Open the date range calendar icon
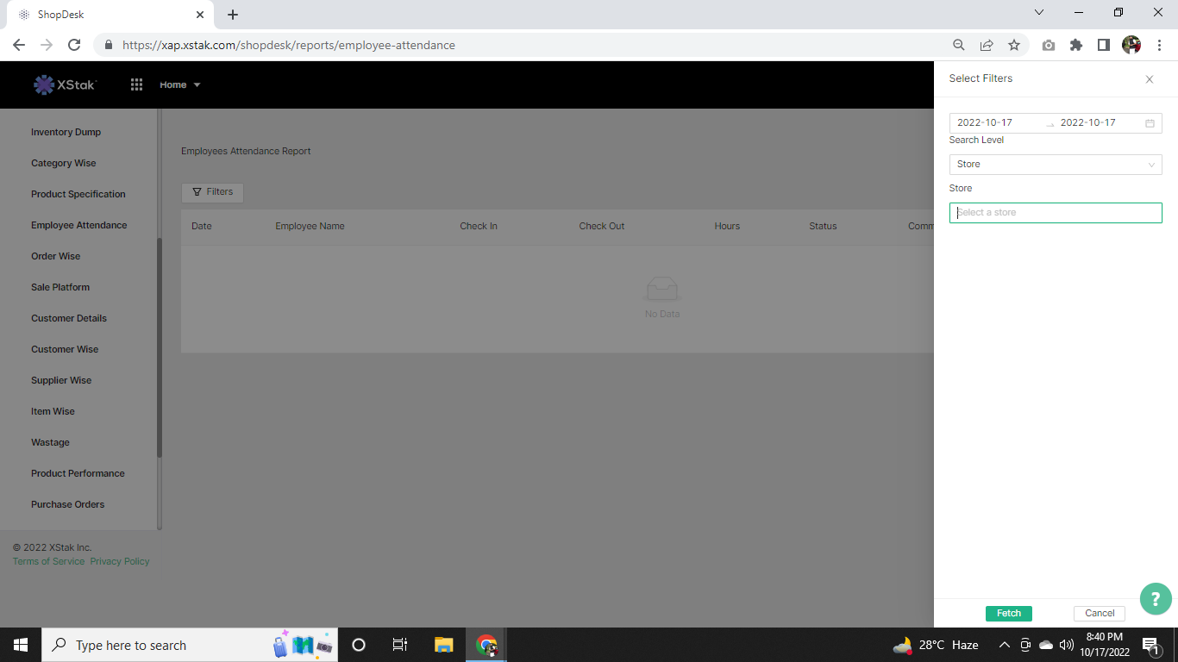The image size is (1178, 662). [x=1150, y=123]
